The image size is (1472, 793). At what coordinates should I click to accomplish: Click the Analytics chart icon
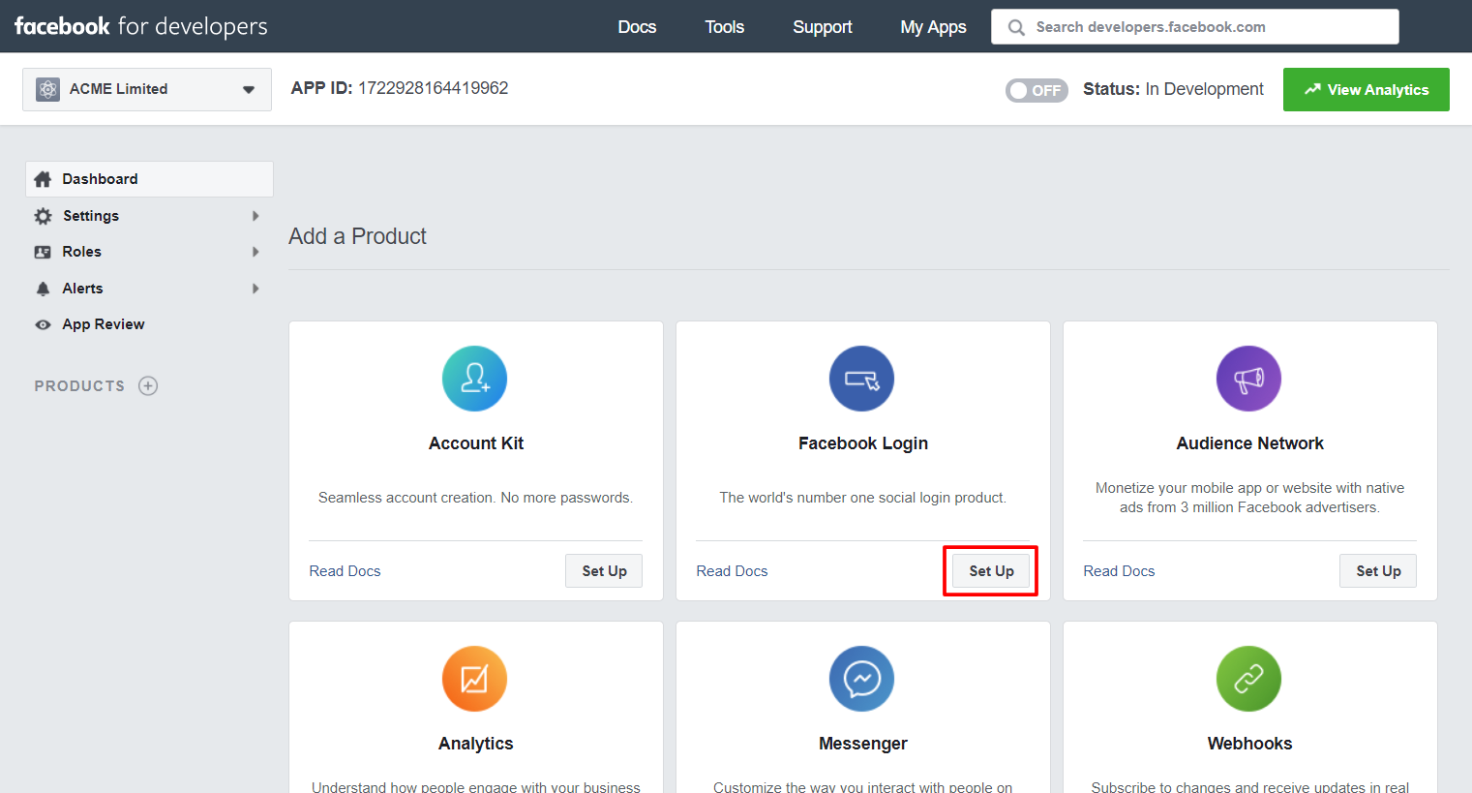pyautogui.click(x=474, y=679)
